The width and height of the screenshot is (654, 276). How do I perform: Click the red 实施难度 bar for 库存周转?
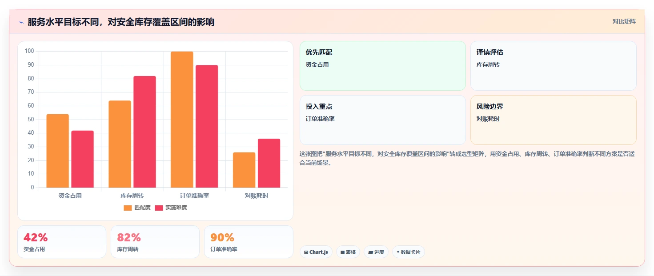[145, 132]
